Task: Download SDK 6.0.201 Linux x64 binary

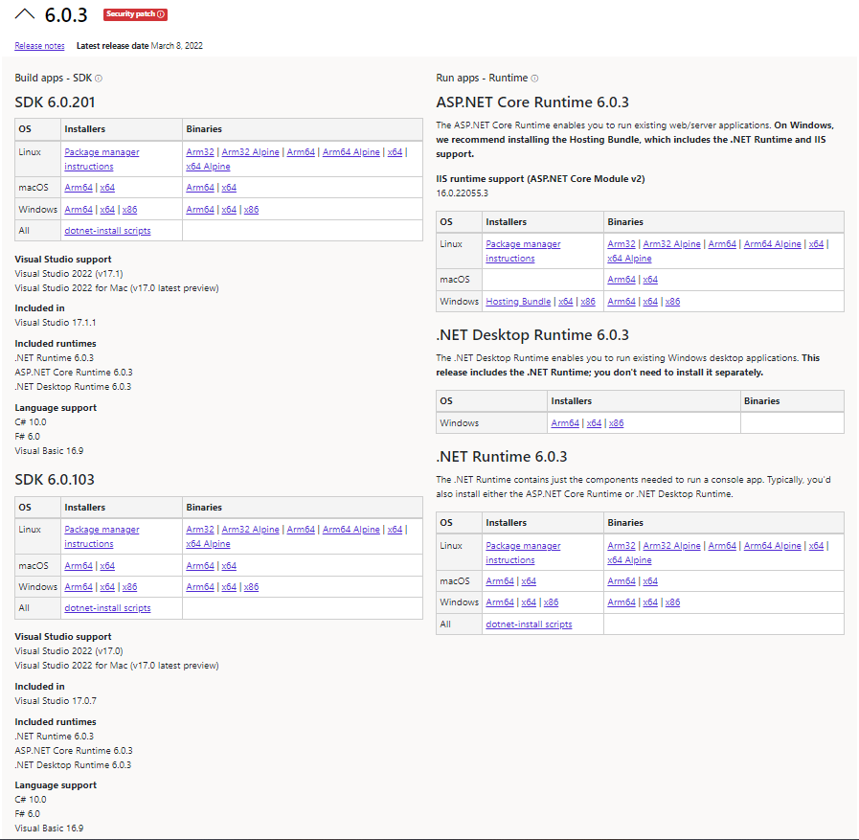Action: [x=395, y=152]
